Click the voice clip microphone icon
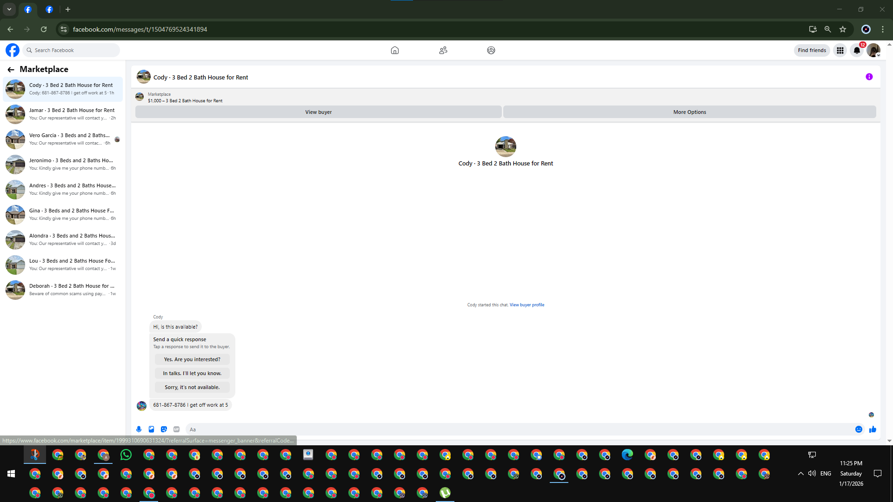 [139, 429]
